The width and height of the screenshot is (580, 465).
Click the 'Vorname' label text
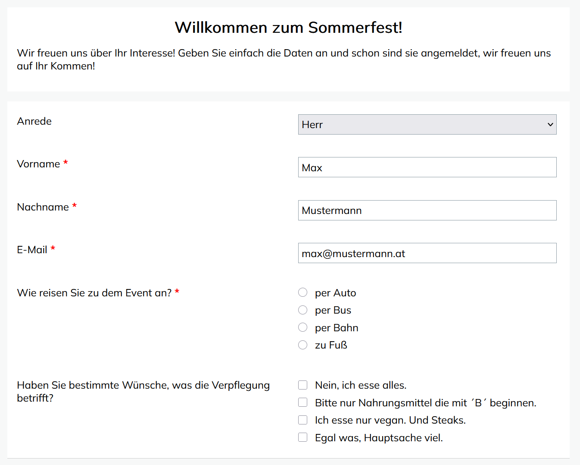(38, 164)
